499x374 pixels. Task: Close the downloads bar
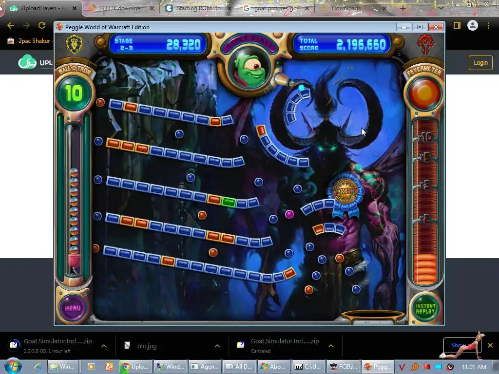tap(490, 345)
